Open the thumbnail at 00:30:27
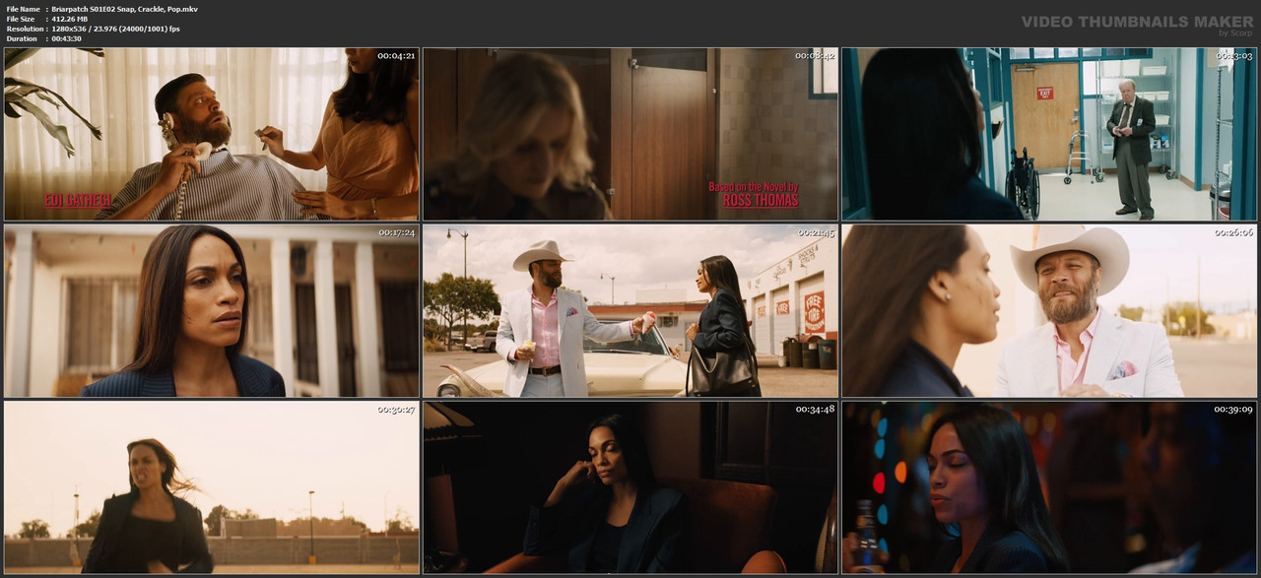Image resolution: width=1261 pixels, height=578 pixels. coord(212,487)
